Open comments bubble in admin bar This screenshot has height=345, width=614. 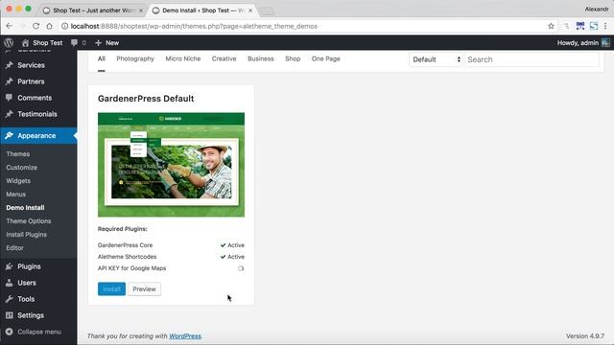(74, 42)
